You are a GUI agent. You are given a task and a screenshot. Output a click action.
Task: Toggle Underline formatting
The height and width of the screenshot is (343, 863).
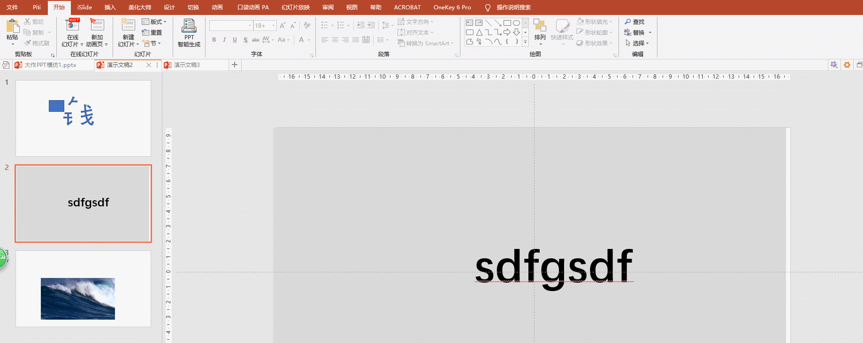click(235, 40)
